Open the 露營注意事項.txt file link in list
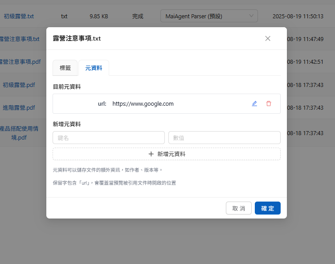This screenshot has width=335, height=264. 20,39
